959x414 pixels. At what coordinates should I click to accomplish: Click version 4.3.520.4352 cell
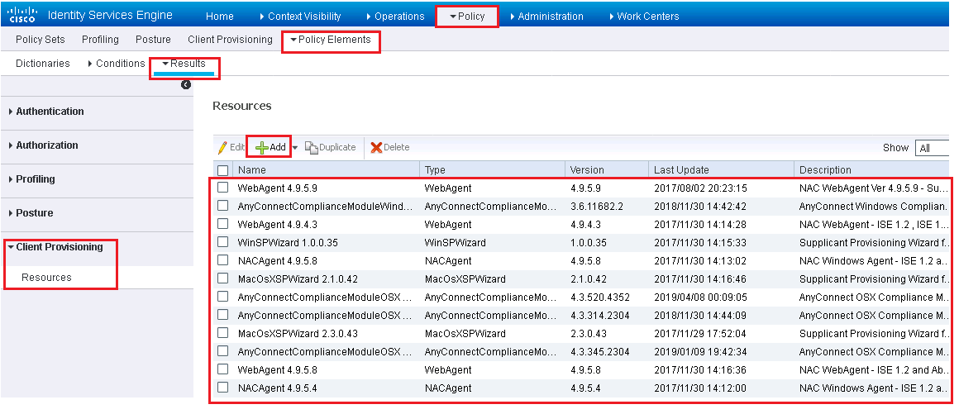600,297
